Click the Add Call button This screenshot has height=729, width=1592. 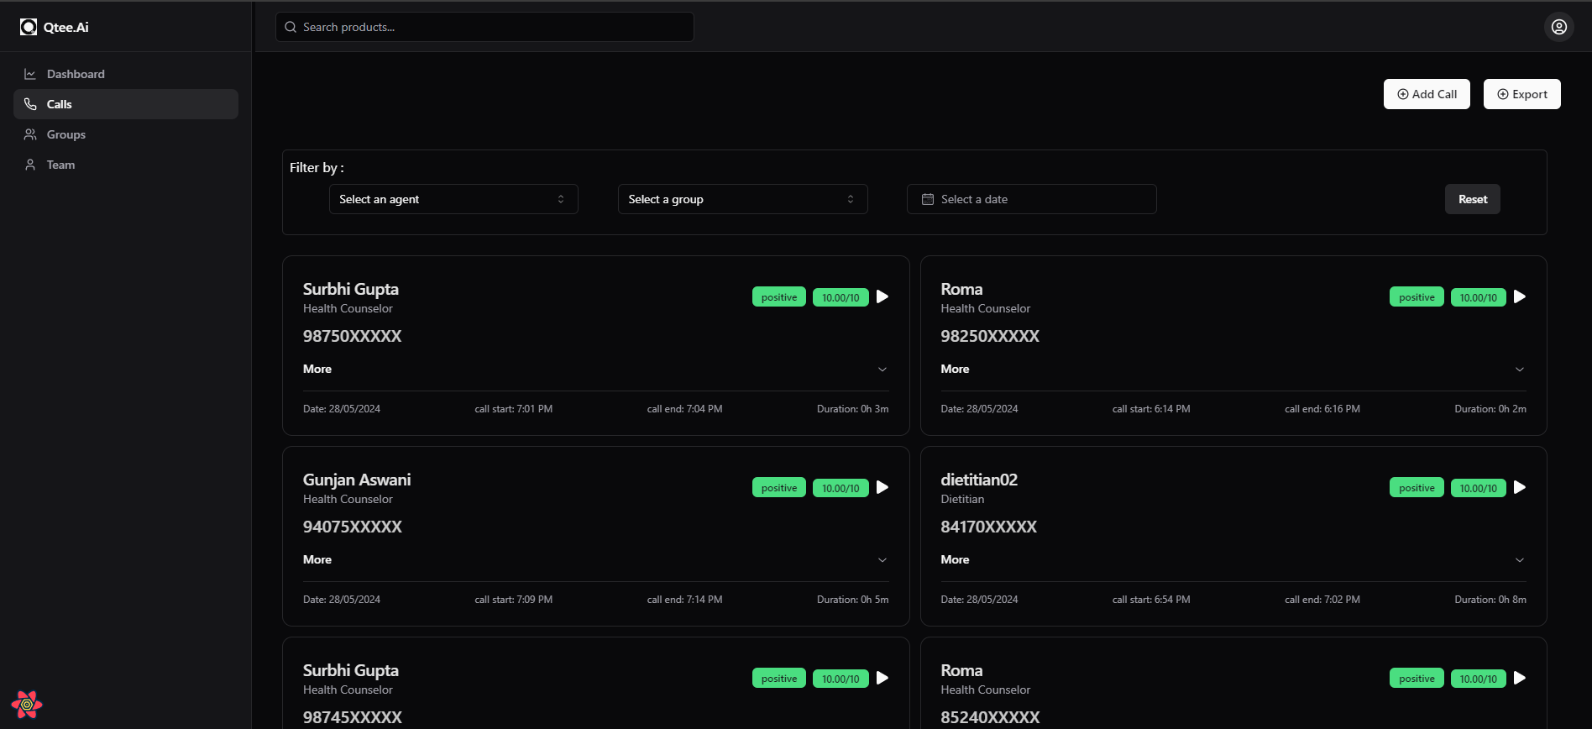[1427, 94]
